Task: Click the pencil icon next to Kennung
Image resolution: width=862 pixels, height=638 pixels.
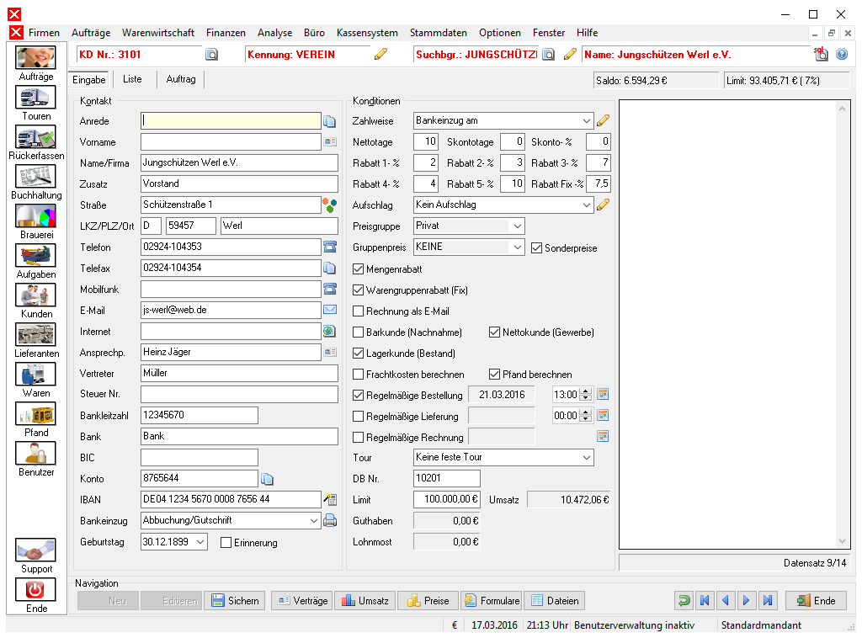Action: (380, 54)
